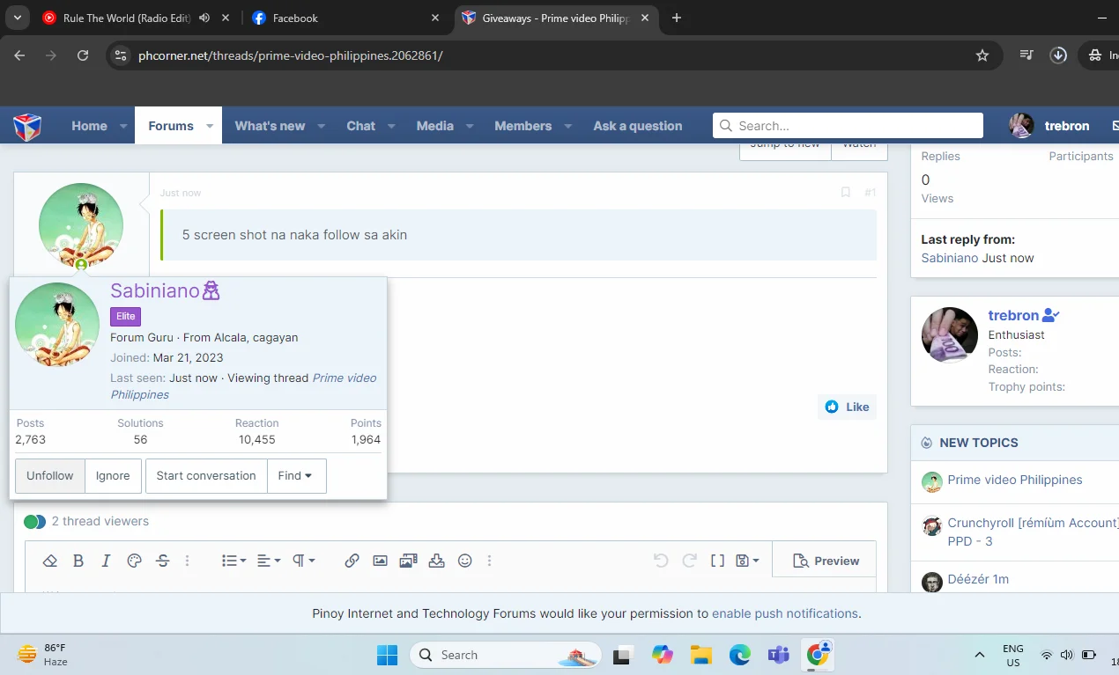Open more text options (first three-dot icon)
This screenshot has width=1119, height=675.
pyautogui.click(x=187, y=561)
